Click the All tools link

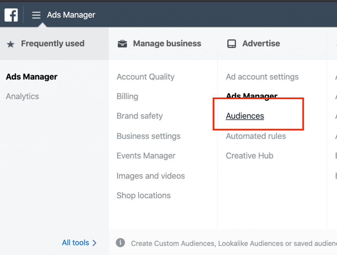tap(75, 243)
